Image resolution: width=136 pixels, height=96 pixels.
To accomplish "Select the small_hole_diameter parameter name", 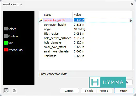I will (x=57, y=51).
